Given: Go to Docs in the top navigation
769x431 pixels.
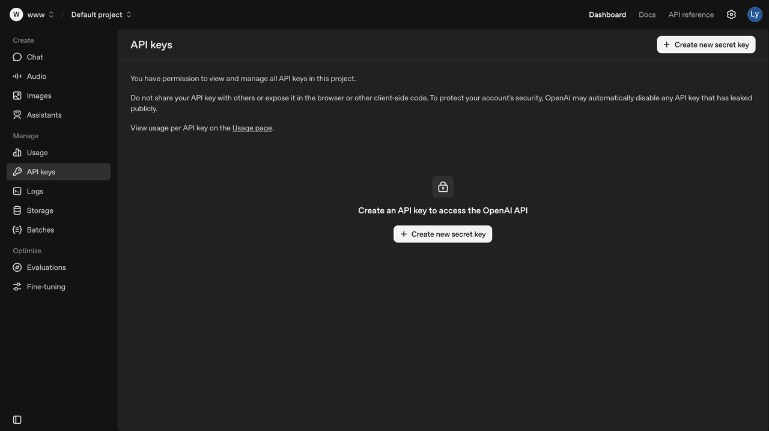Looking at the screenshot, I should coord(647,14).
